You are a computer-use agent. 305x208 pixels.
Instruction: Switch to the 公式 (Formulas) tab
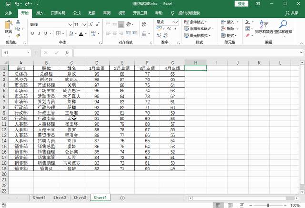click(x=77, y=13)
